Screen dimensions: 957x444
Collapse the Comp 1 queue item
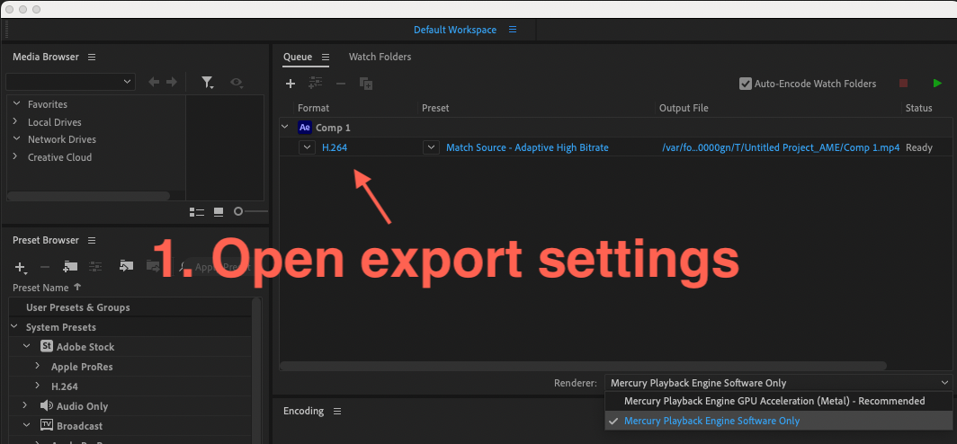284,127
